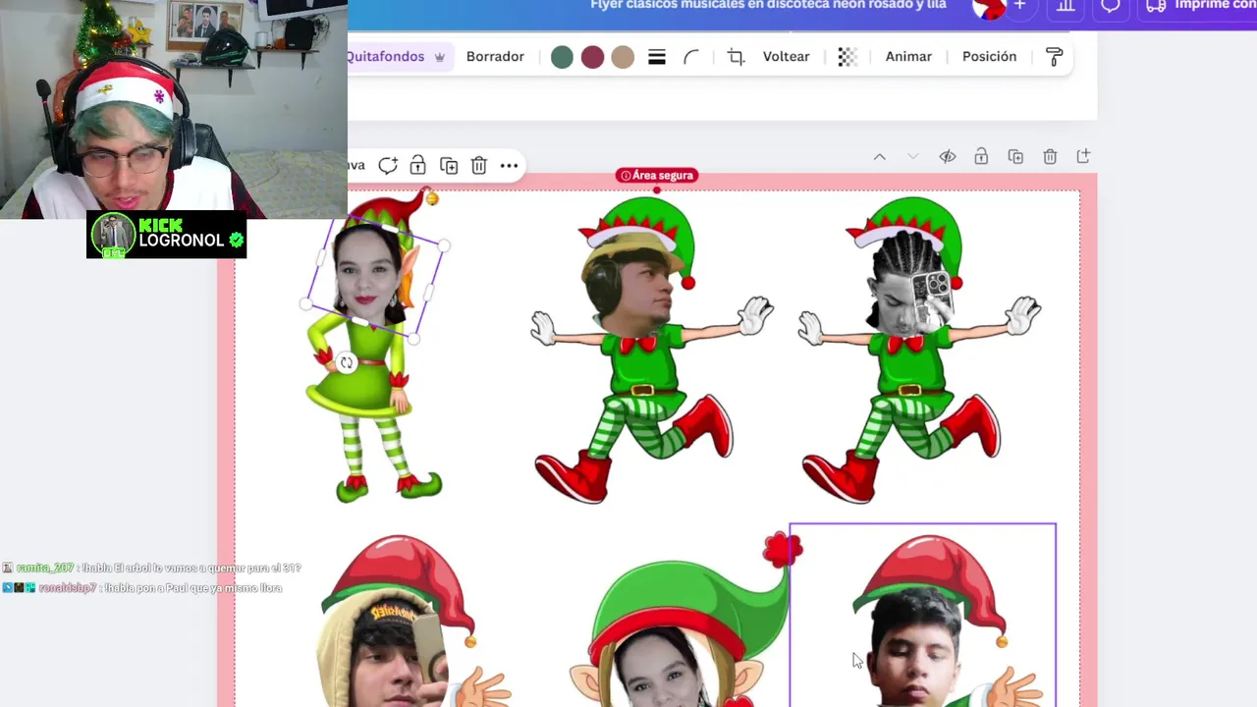This screenshot has width=1257, height=707.
Task: Open the transparency checkerboard icon
Action: tap(847, 57)
